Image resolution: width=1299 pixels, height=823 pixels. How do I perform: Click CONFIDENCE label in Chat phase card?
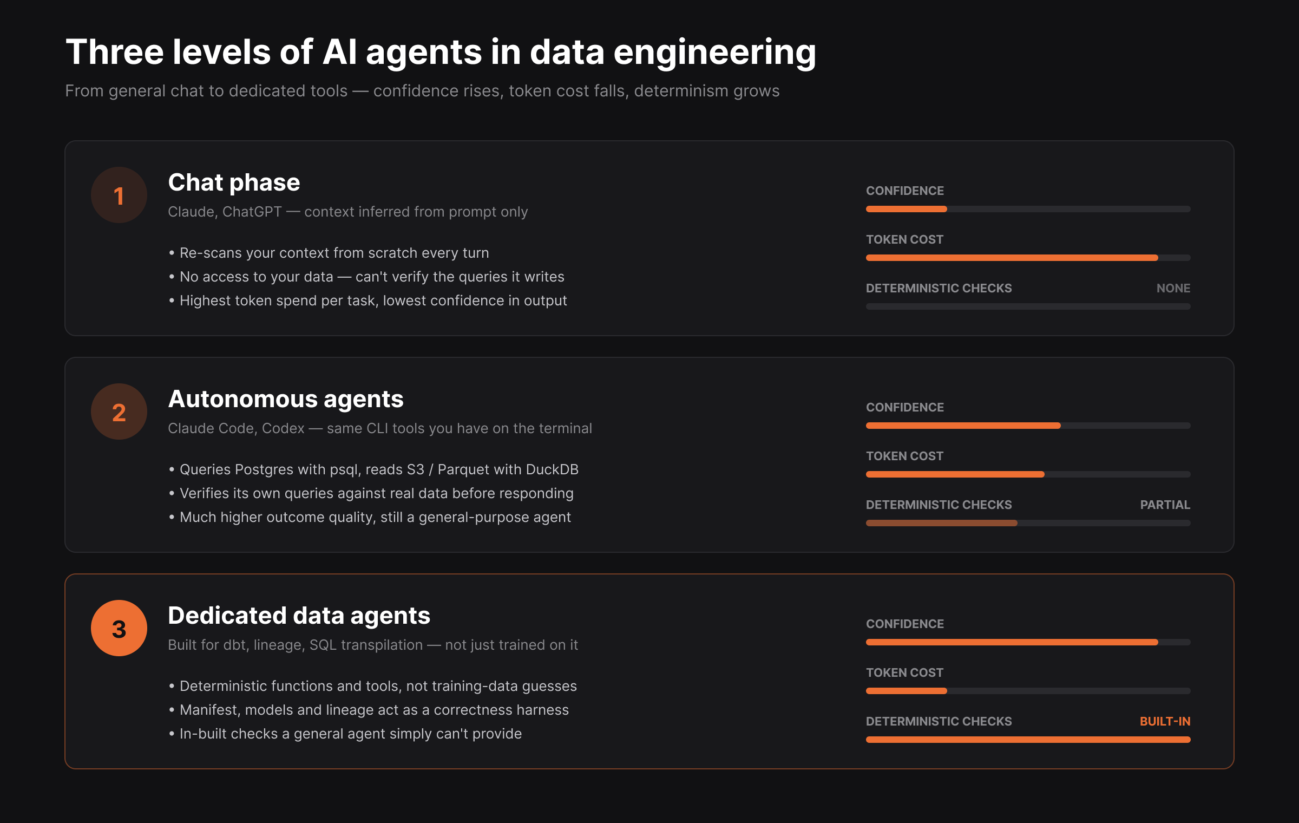click(905, 191)
